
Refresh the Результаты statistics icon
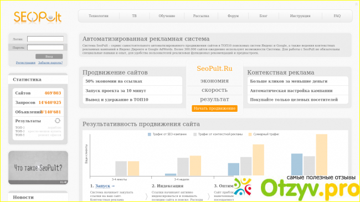(58, 121)
